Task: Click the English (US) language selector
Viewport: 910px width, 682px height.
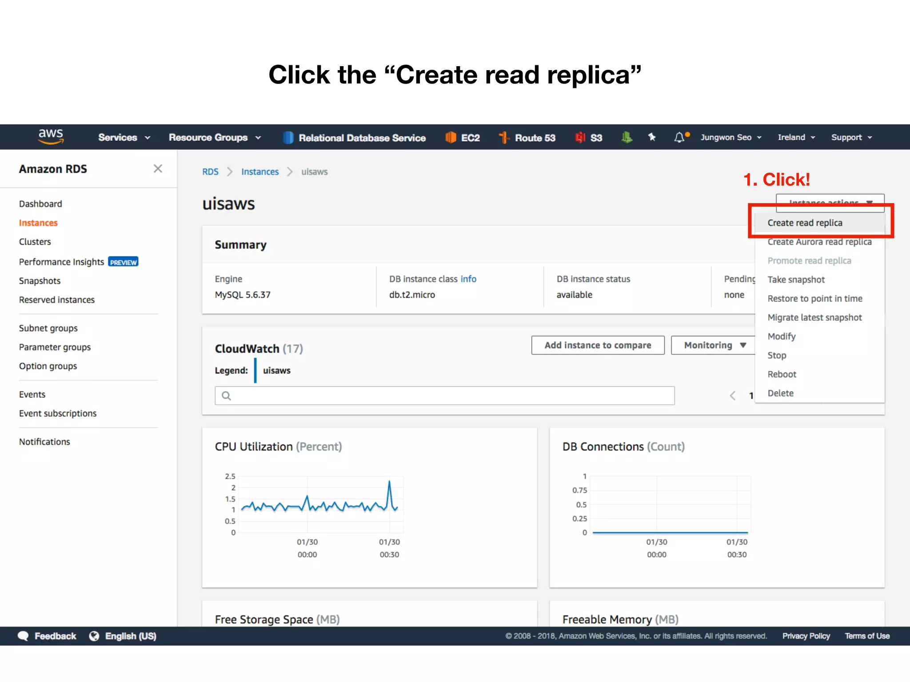Action: tap(123, 636)
